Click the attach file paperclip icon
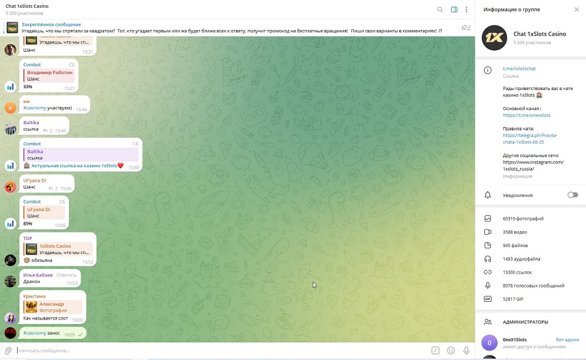The image size is (586, 360). 8,351
